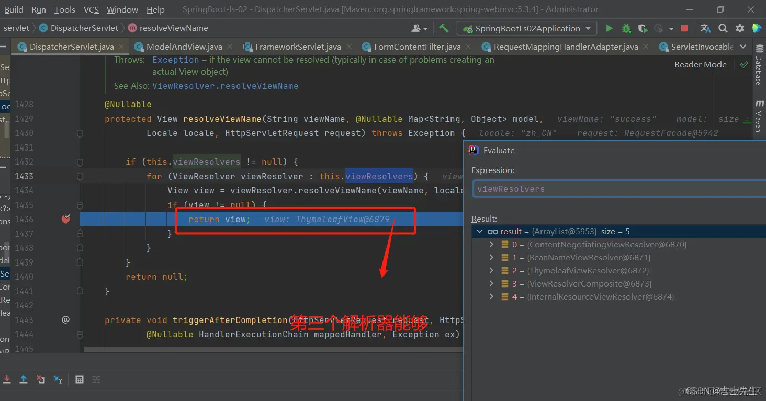Image resolution: width=766 pixels, height=401 pixels.
Task: Click the @ gutter icon on line 1443
Action: 65,319
